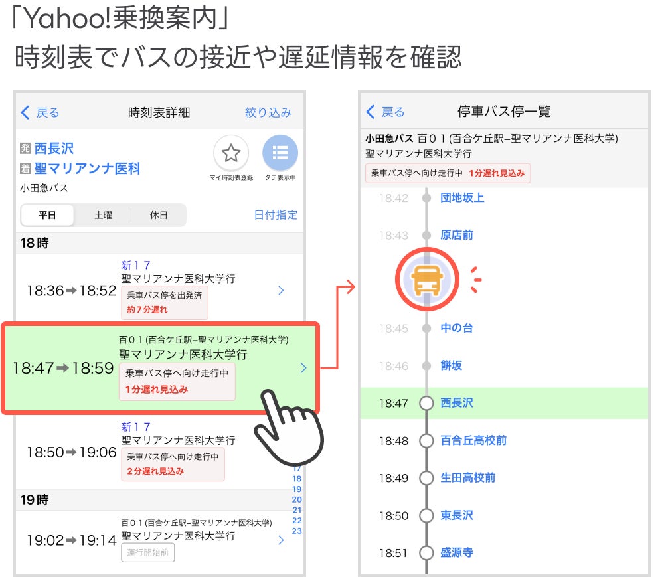Jump to hour 23 in index
Viewport: 664px width, 577px height.
pos(297,531)
